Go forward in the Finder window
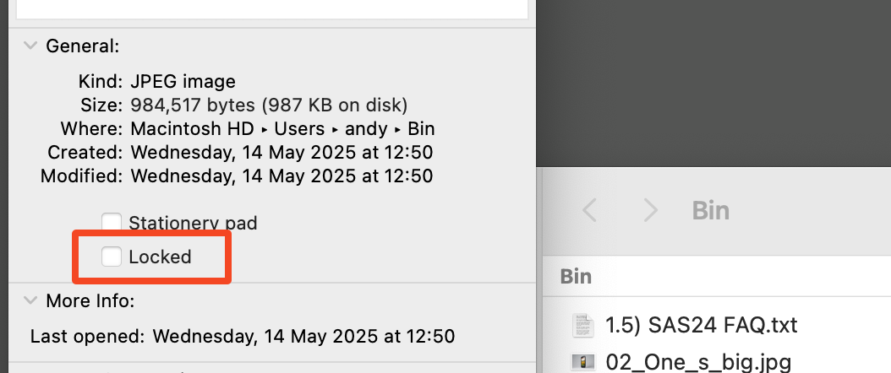This screenshot has height=373, width=891. [x=649, y=210]
